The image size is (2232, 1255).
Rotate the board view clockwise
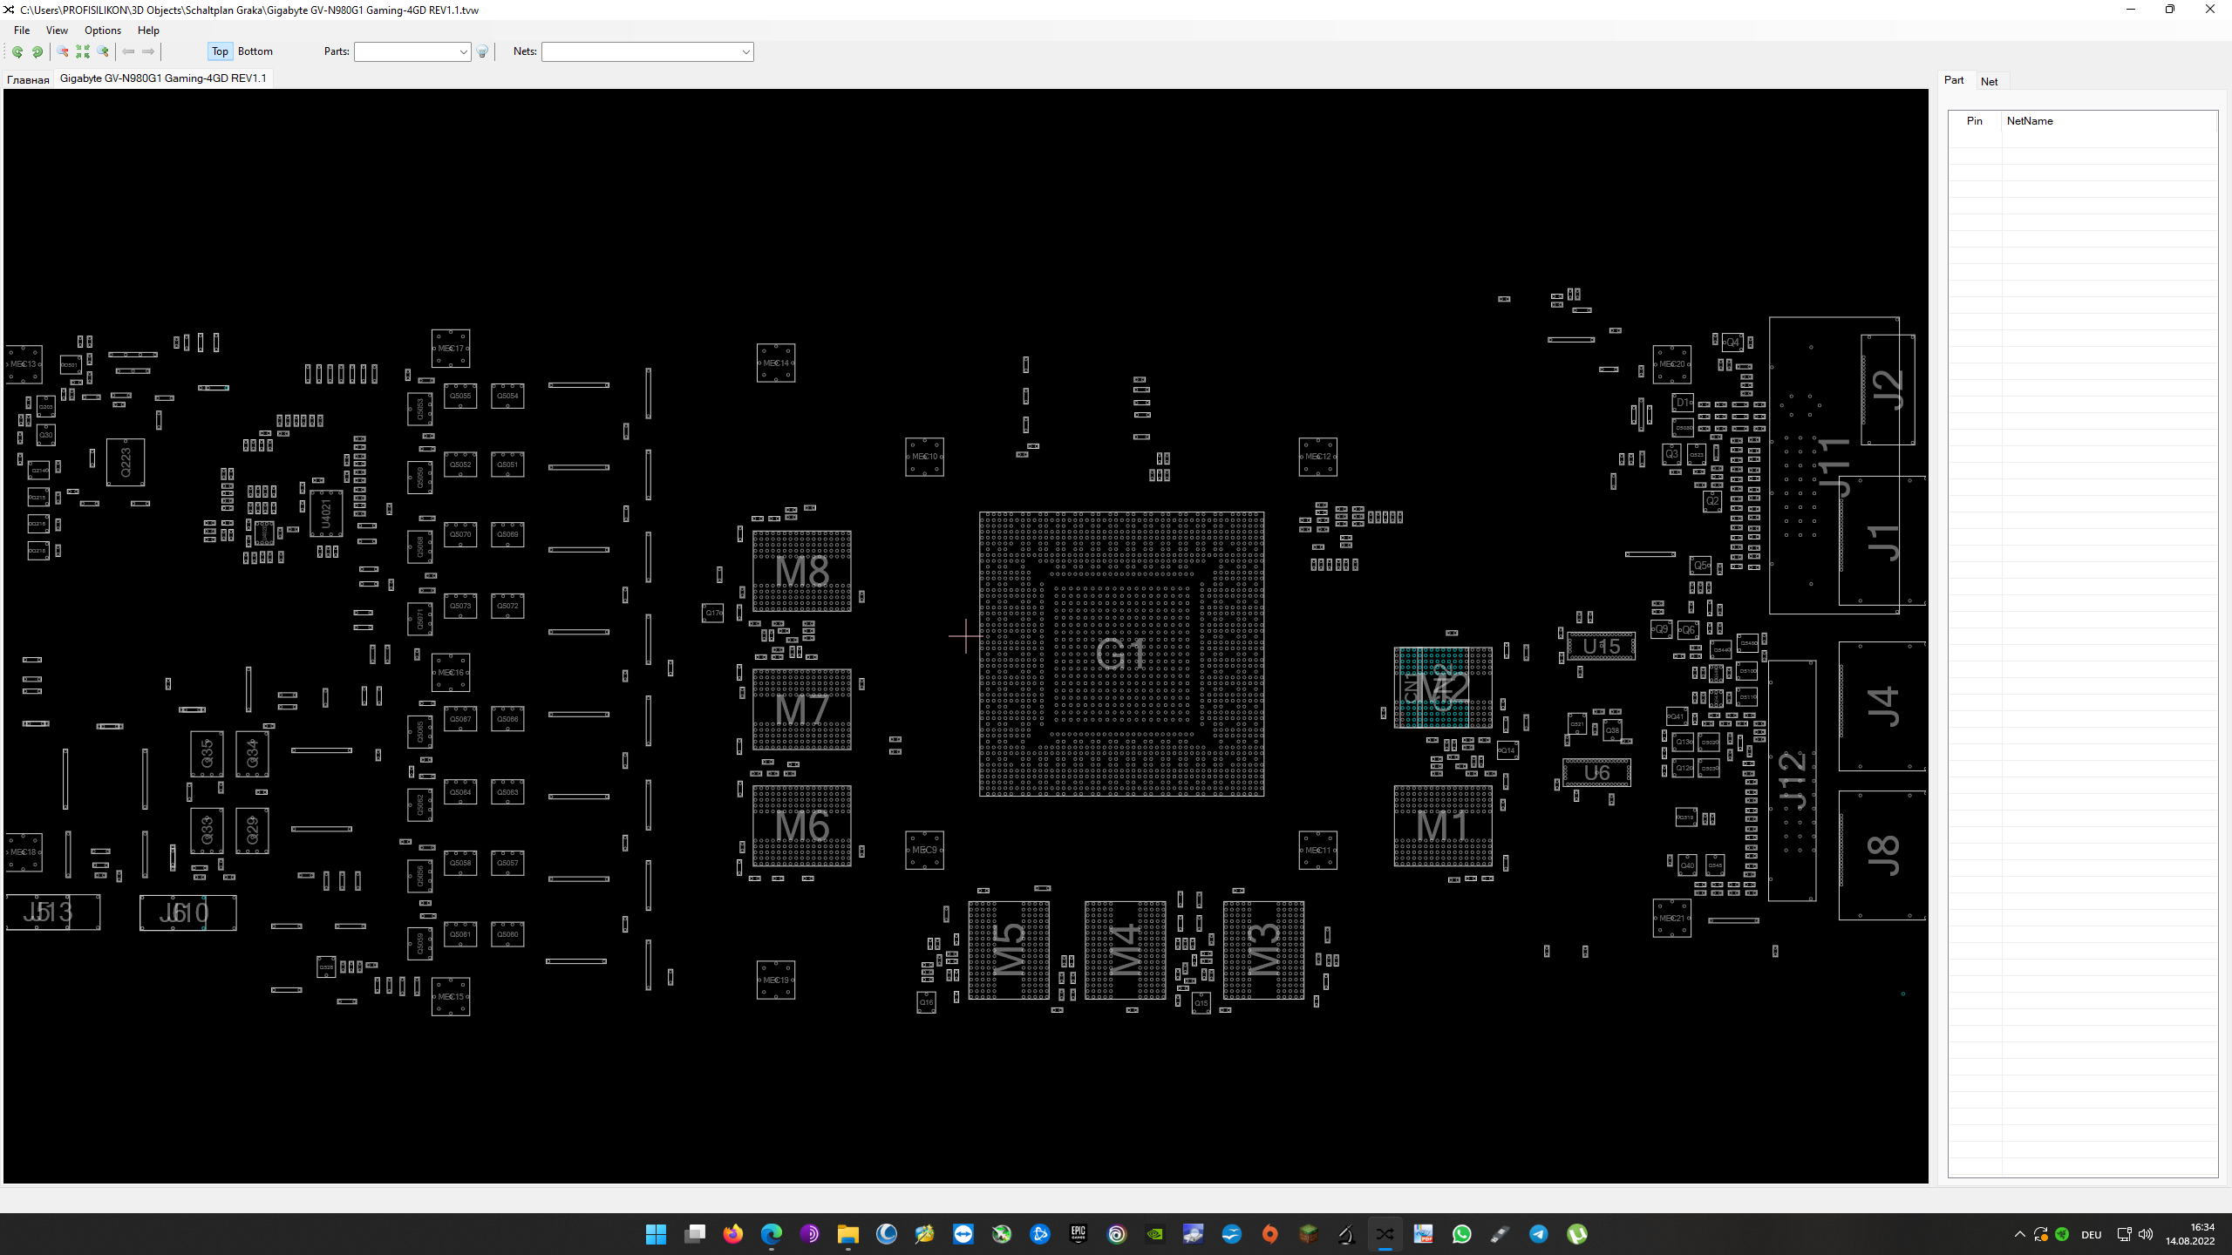37,52
